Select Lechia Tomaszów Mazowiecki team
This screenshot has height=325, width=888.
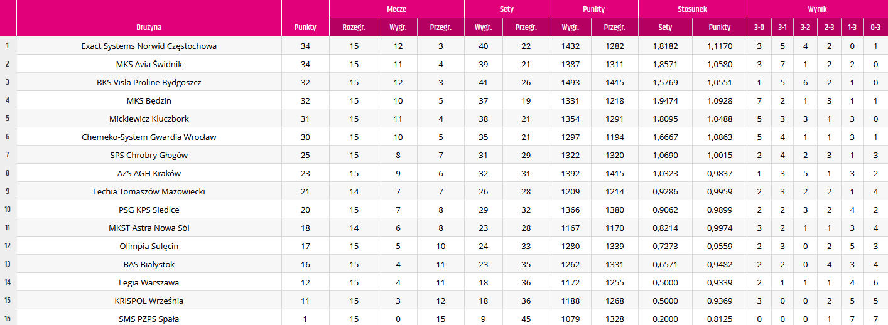[149, 191]
